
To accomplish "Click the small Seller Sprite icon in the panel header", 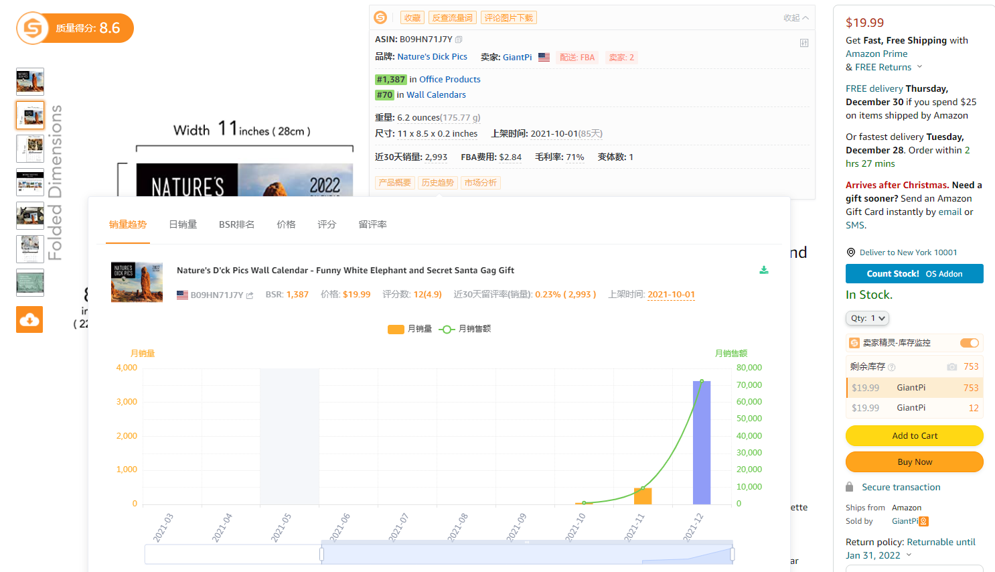I will click(x=380, y=17).
